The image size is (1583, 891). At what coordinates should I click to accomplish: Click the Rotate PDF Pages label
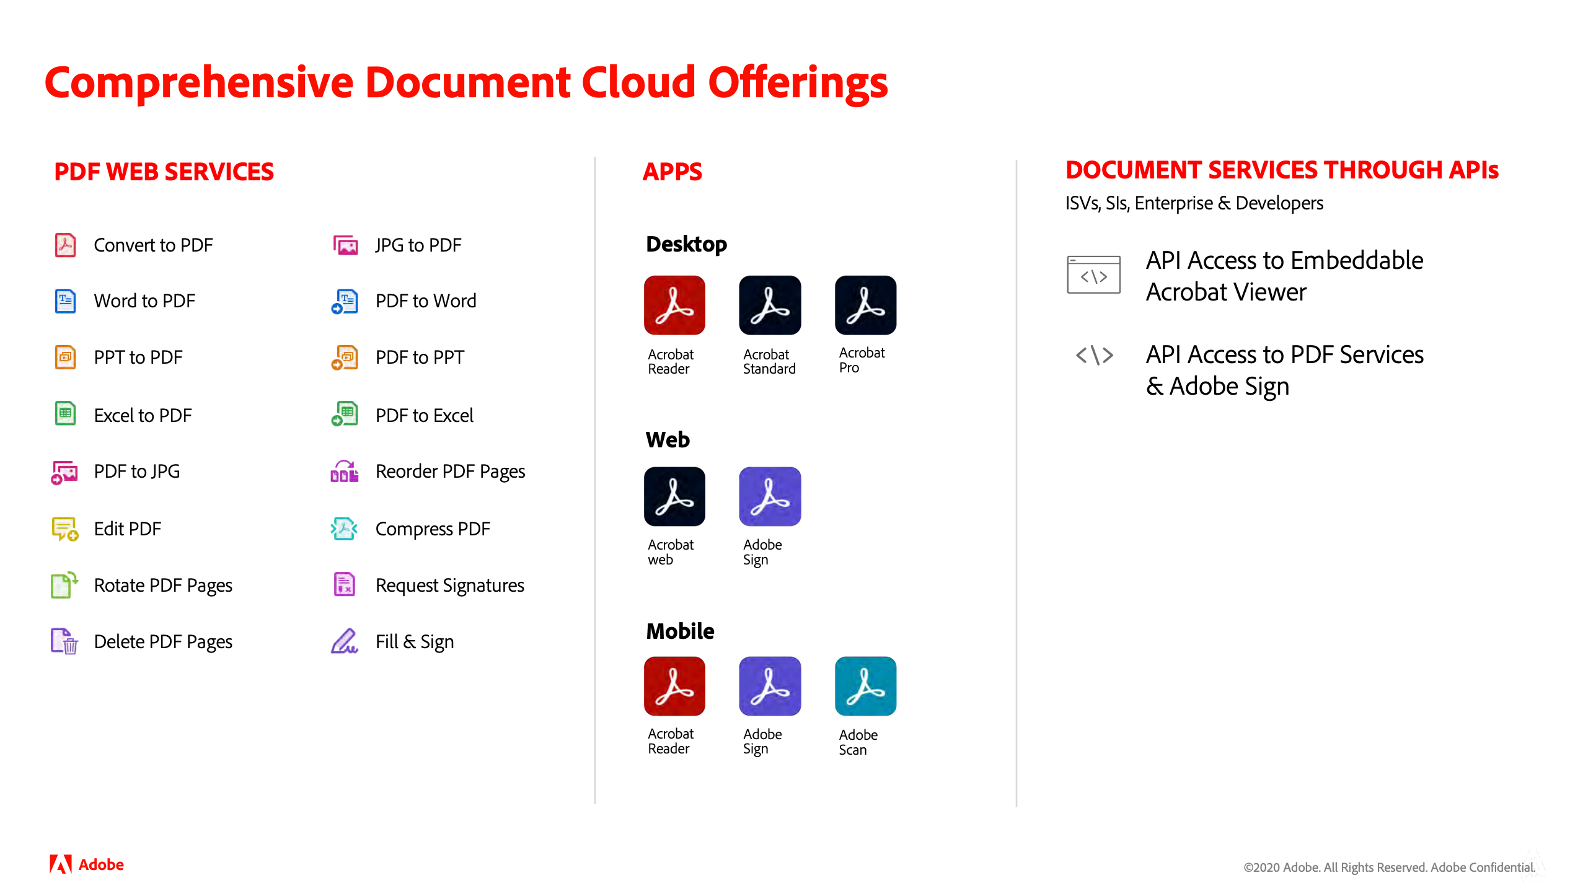(163, 586)
